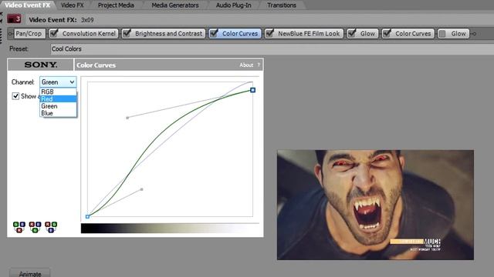Click the About link

click(246, 65)
